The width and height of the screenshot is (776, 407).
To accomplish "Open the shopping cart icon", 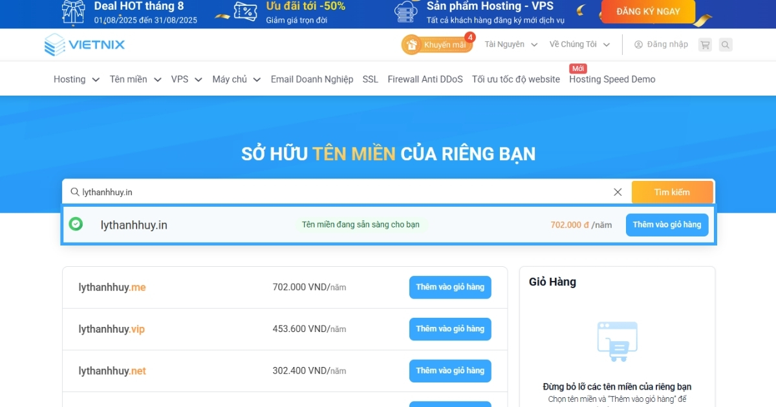I will click(704, 44).
